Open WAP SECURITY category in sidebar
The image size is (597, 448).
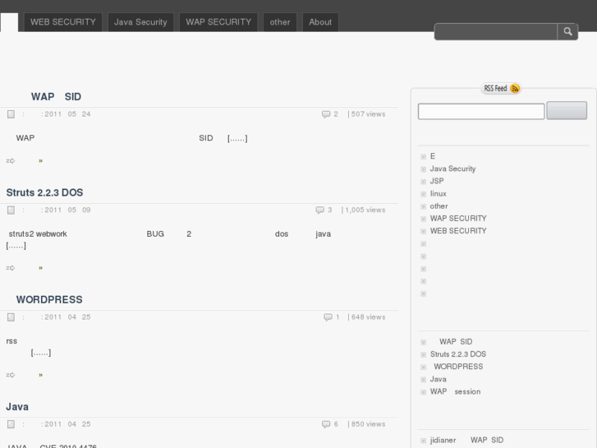point(458,219)
